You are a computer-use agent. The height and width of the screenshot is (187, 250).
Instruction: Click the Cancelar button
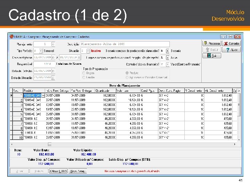(x=231, y=43)
